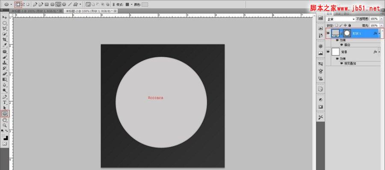385x170 pixels.
Task: Select the Ellipse shape tool in toolbox
Action: pyautogui.click(x=5, y=114)
